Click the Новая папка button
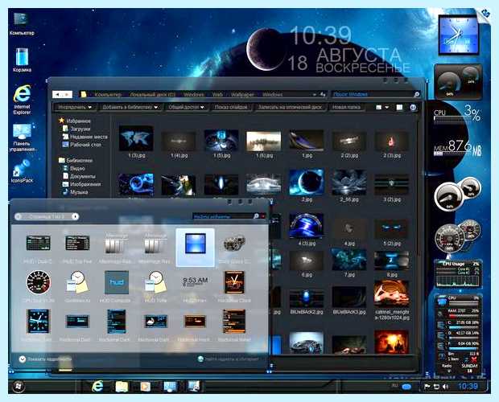Screen dimensions: 499x402 pos(346,108)
